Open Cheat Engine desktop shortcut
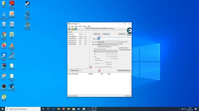Screen dimensions: 199x111 [12, 87]
